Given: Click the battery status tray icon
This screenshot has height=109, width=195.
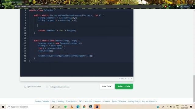Looking at the screenshot, I should [171, 107].
